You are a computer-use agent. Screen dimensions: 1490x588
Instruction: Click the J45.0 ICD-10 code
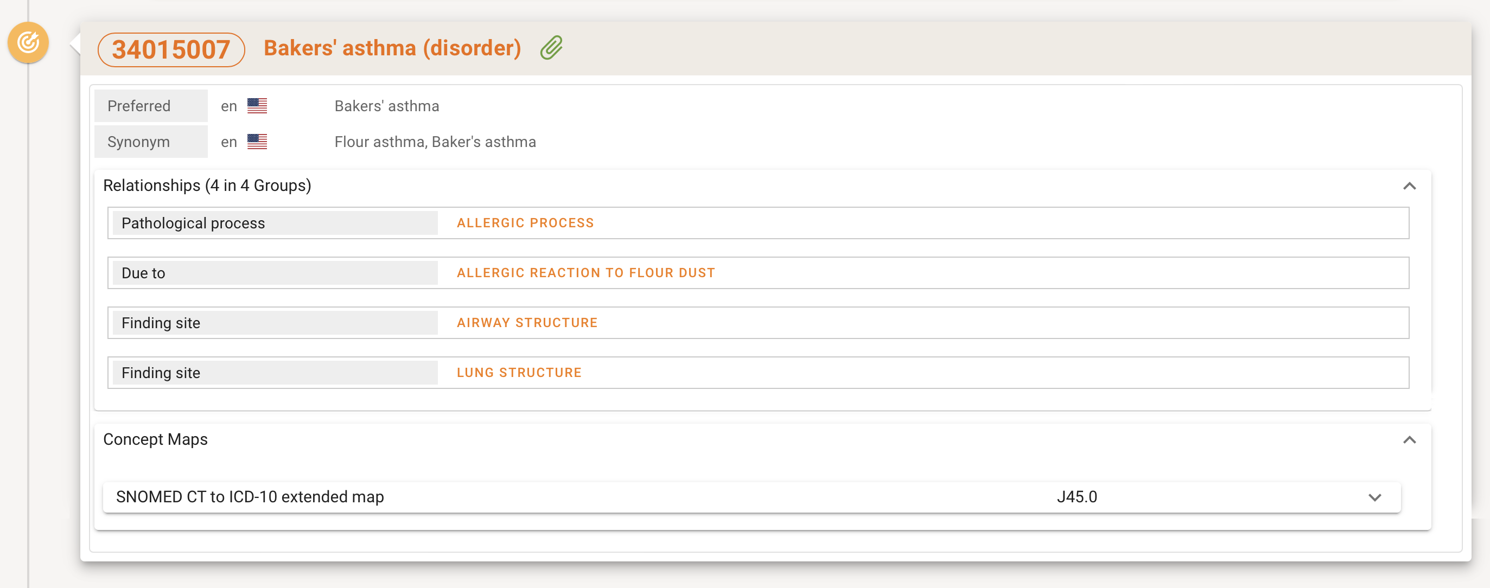1077,497
